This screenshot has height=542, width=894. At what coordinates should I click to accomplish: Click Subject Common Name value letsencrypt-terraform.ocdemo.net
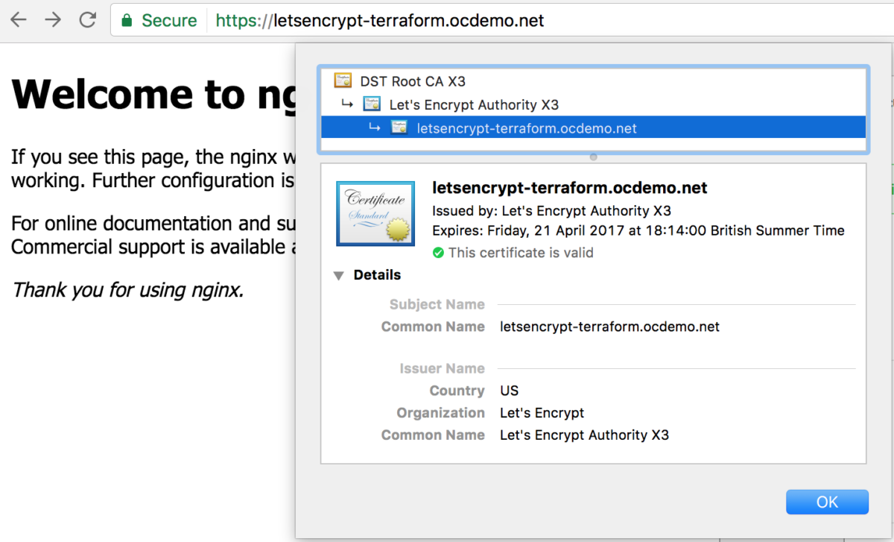point(609,327)
